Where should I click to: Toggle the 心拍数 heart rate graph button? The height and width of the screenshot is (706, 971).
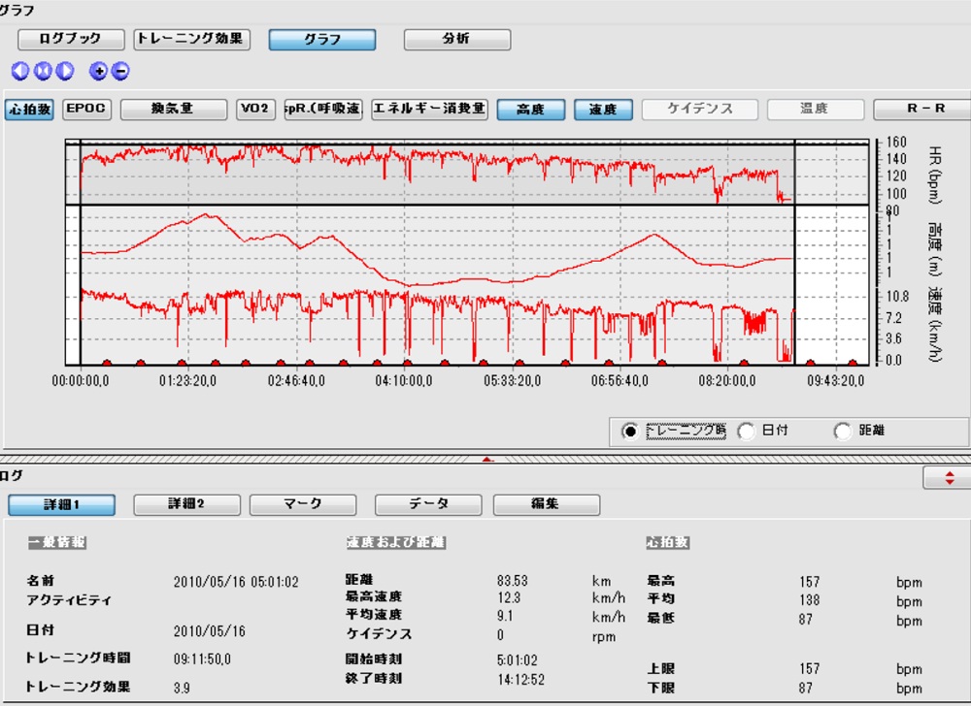[x=29, y=110]
